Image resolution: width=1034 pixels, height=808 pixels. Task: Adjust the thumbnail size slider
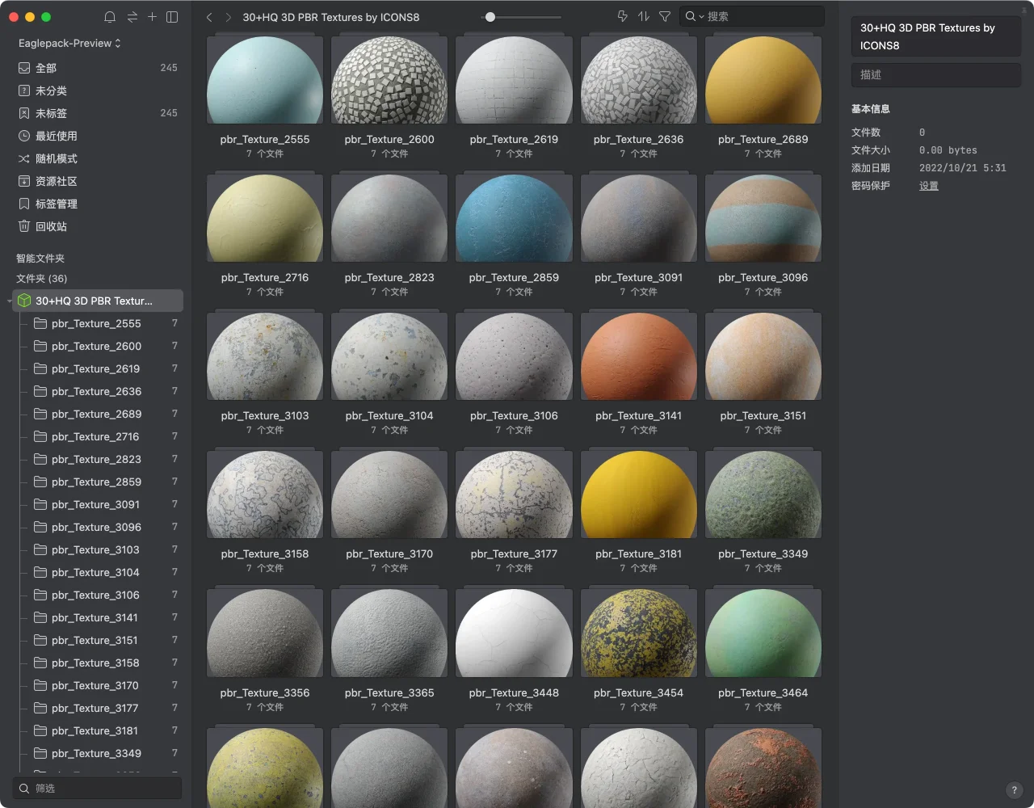[490, 17]
